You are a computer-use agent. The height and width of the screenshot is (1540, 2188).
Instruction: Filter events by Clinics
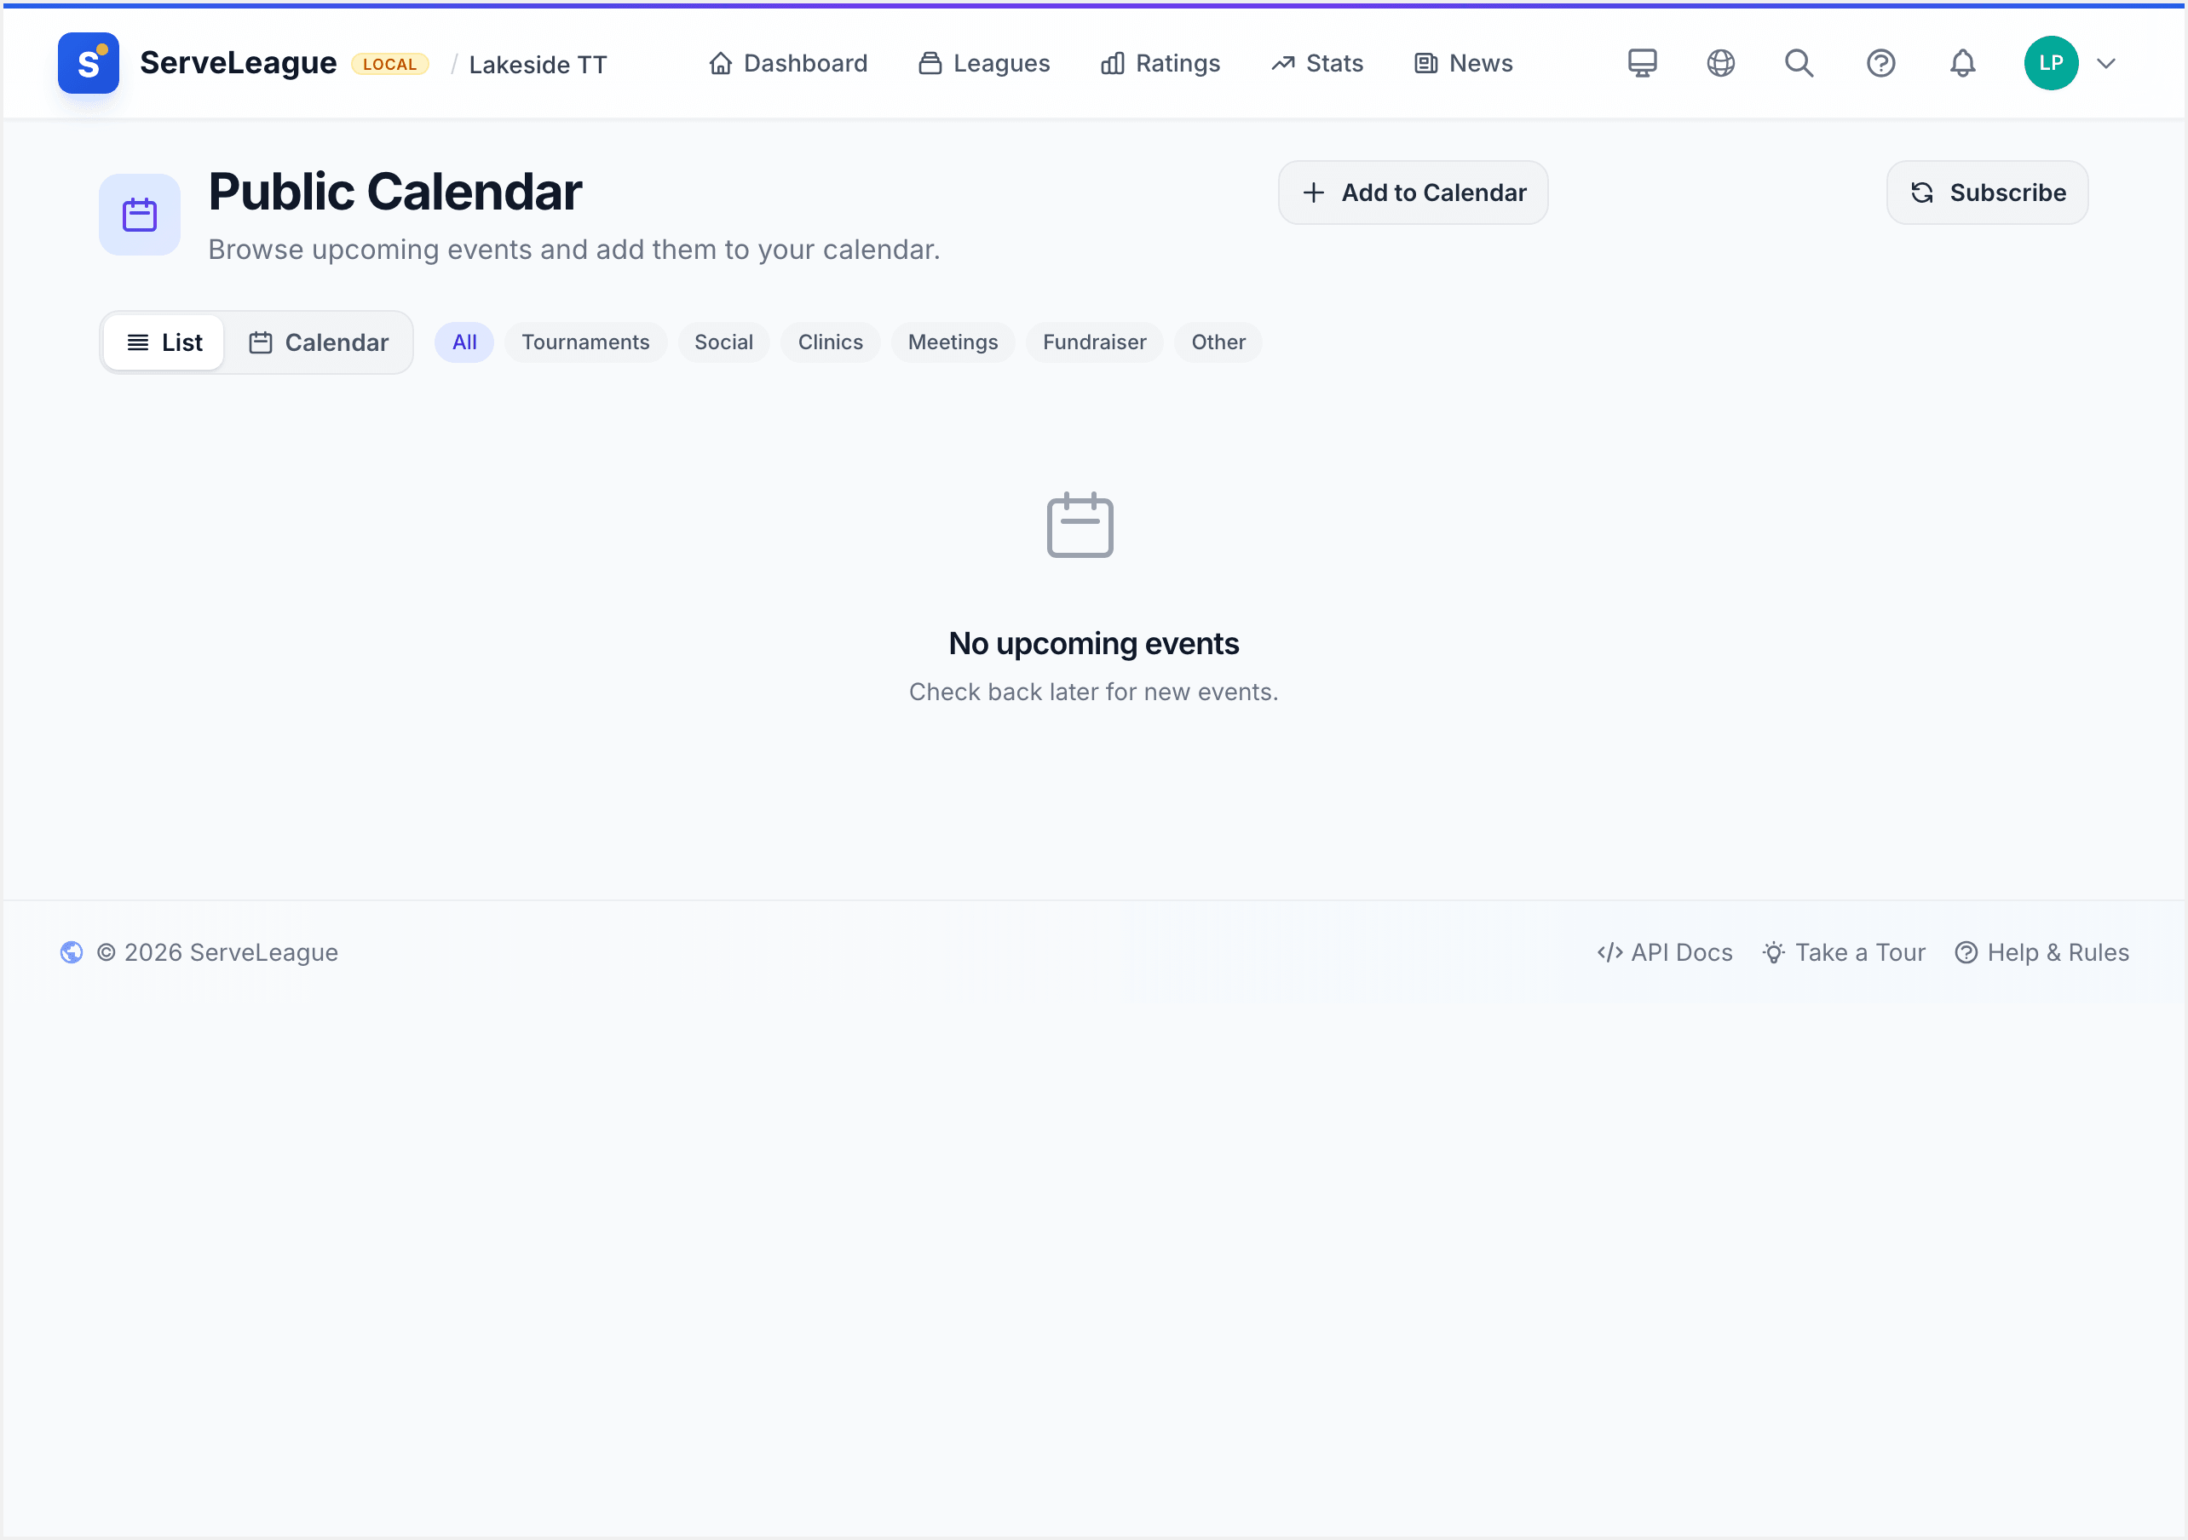pyautogui.click(x=830, y=342)
